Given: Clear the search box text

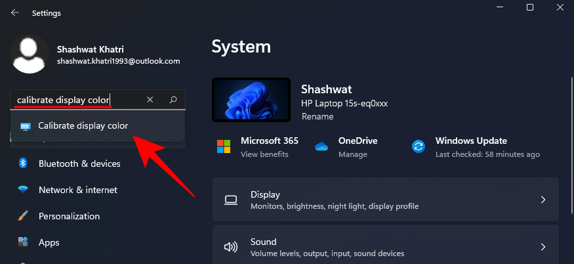Looking at the screenshot, I should [150, 100].
